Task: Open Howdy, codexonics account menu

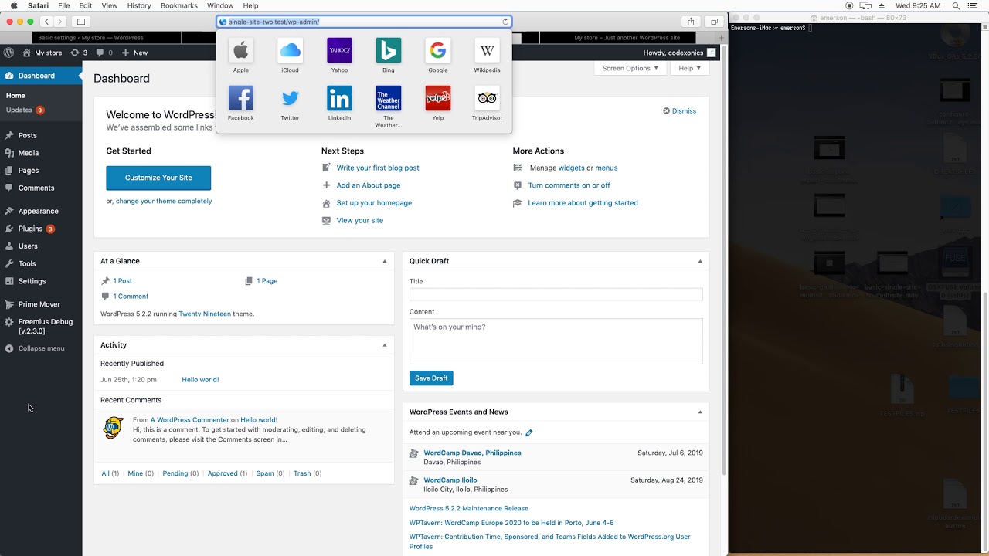Action: [680, 53]
